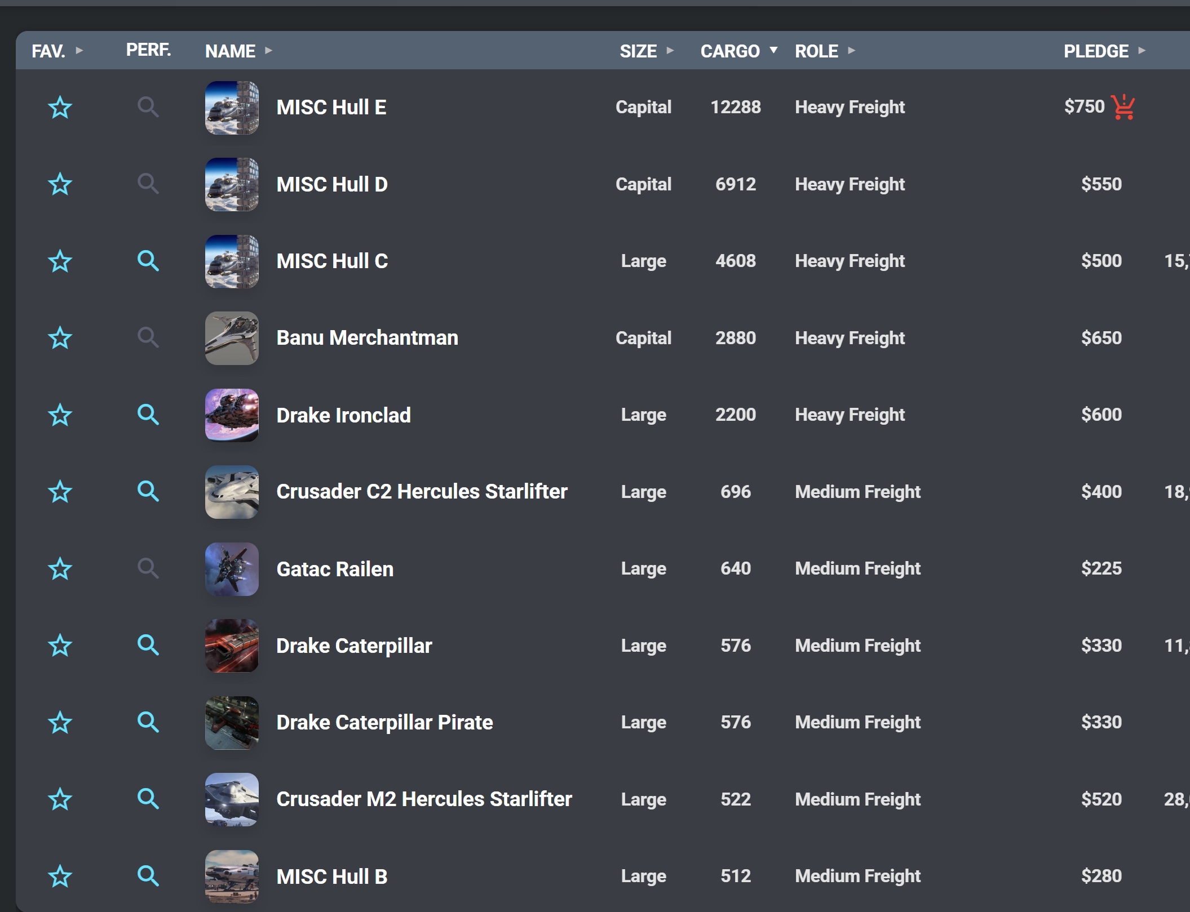View performance of MISC Hull C
The width and height of the screenshot is (1190, 912).
pyautogui.click(x=148, y=261)
